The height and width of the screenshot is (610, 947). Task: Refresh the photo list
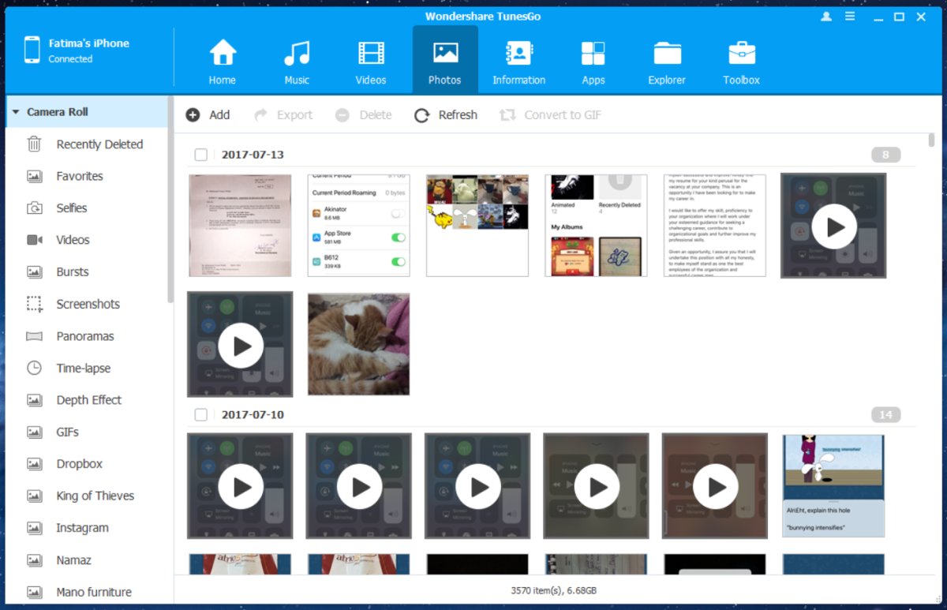point(446,115)
